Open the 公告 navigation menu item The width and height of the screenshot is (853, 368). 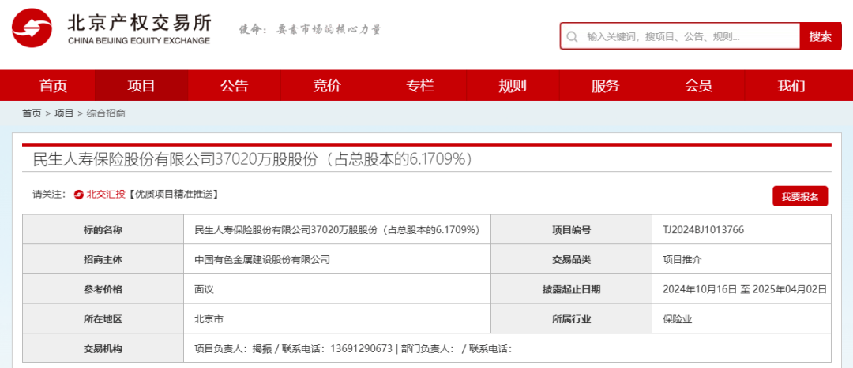pyautogui.click(x=235, y=86)
